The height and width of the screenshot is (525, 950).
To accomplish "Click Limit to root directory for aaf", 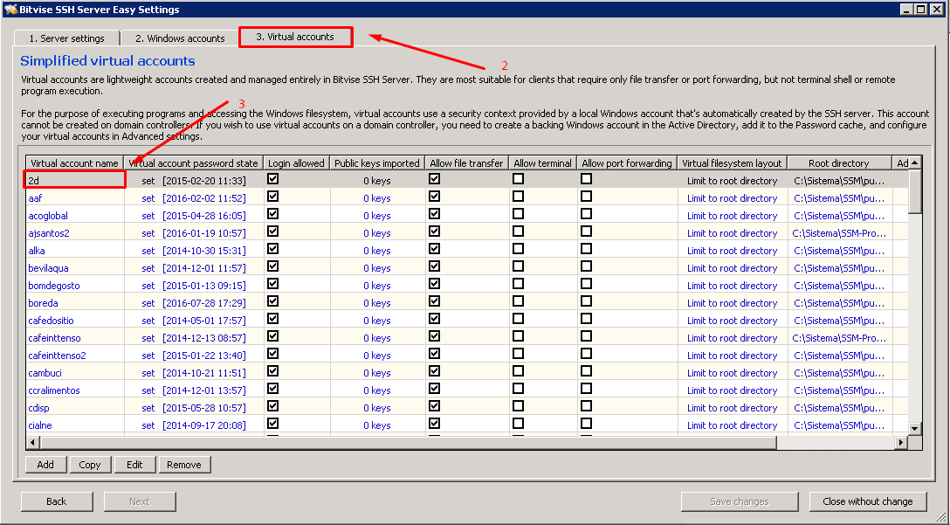I will pos(732,198).
